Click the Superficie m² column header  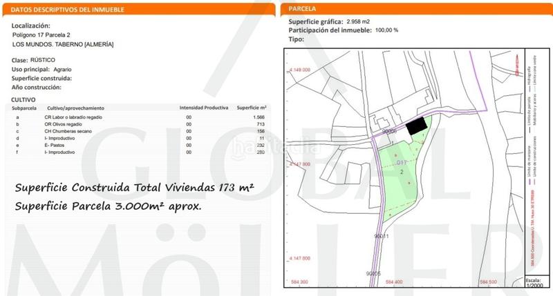252,108
